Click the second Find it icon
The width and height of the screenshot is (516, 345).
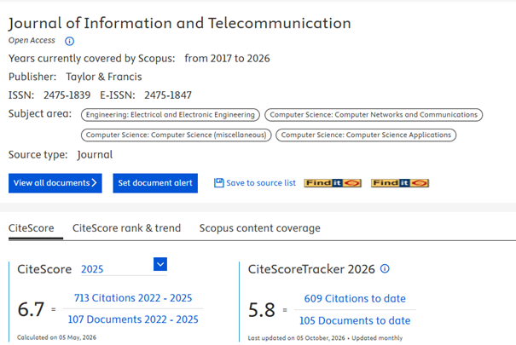(x=400, y=182)
